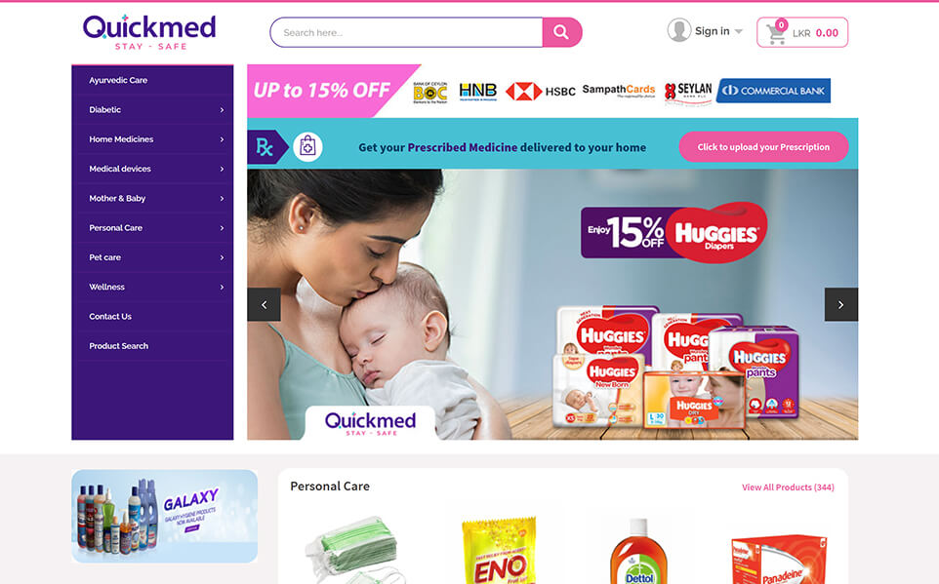Click to upload your Prescription button

coord(763,146)
